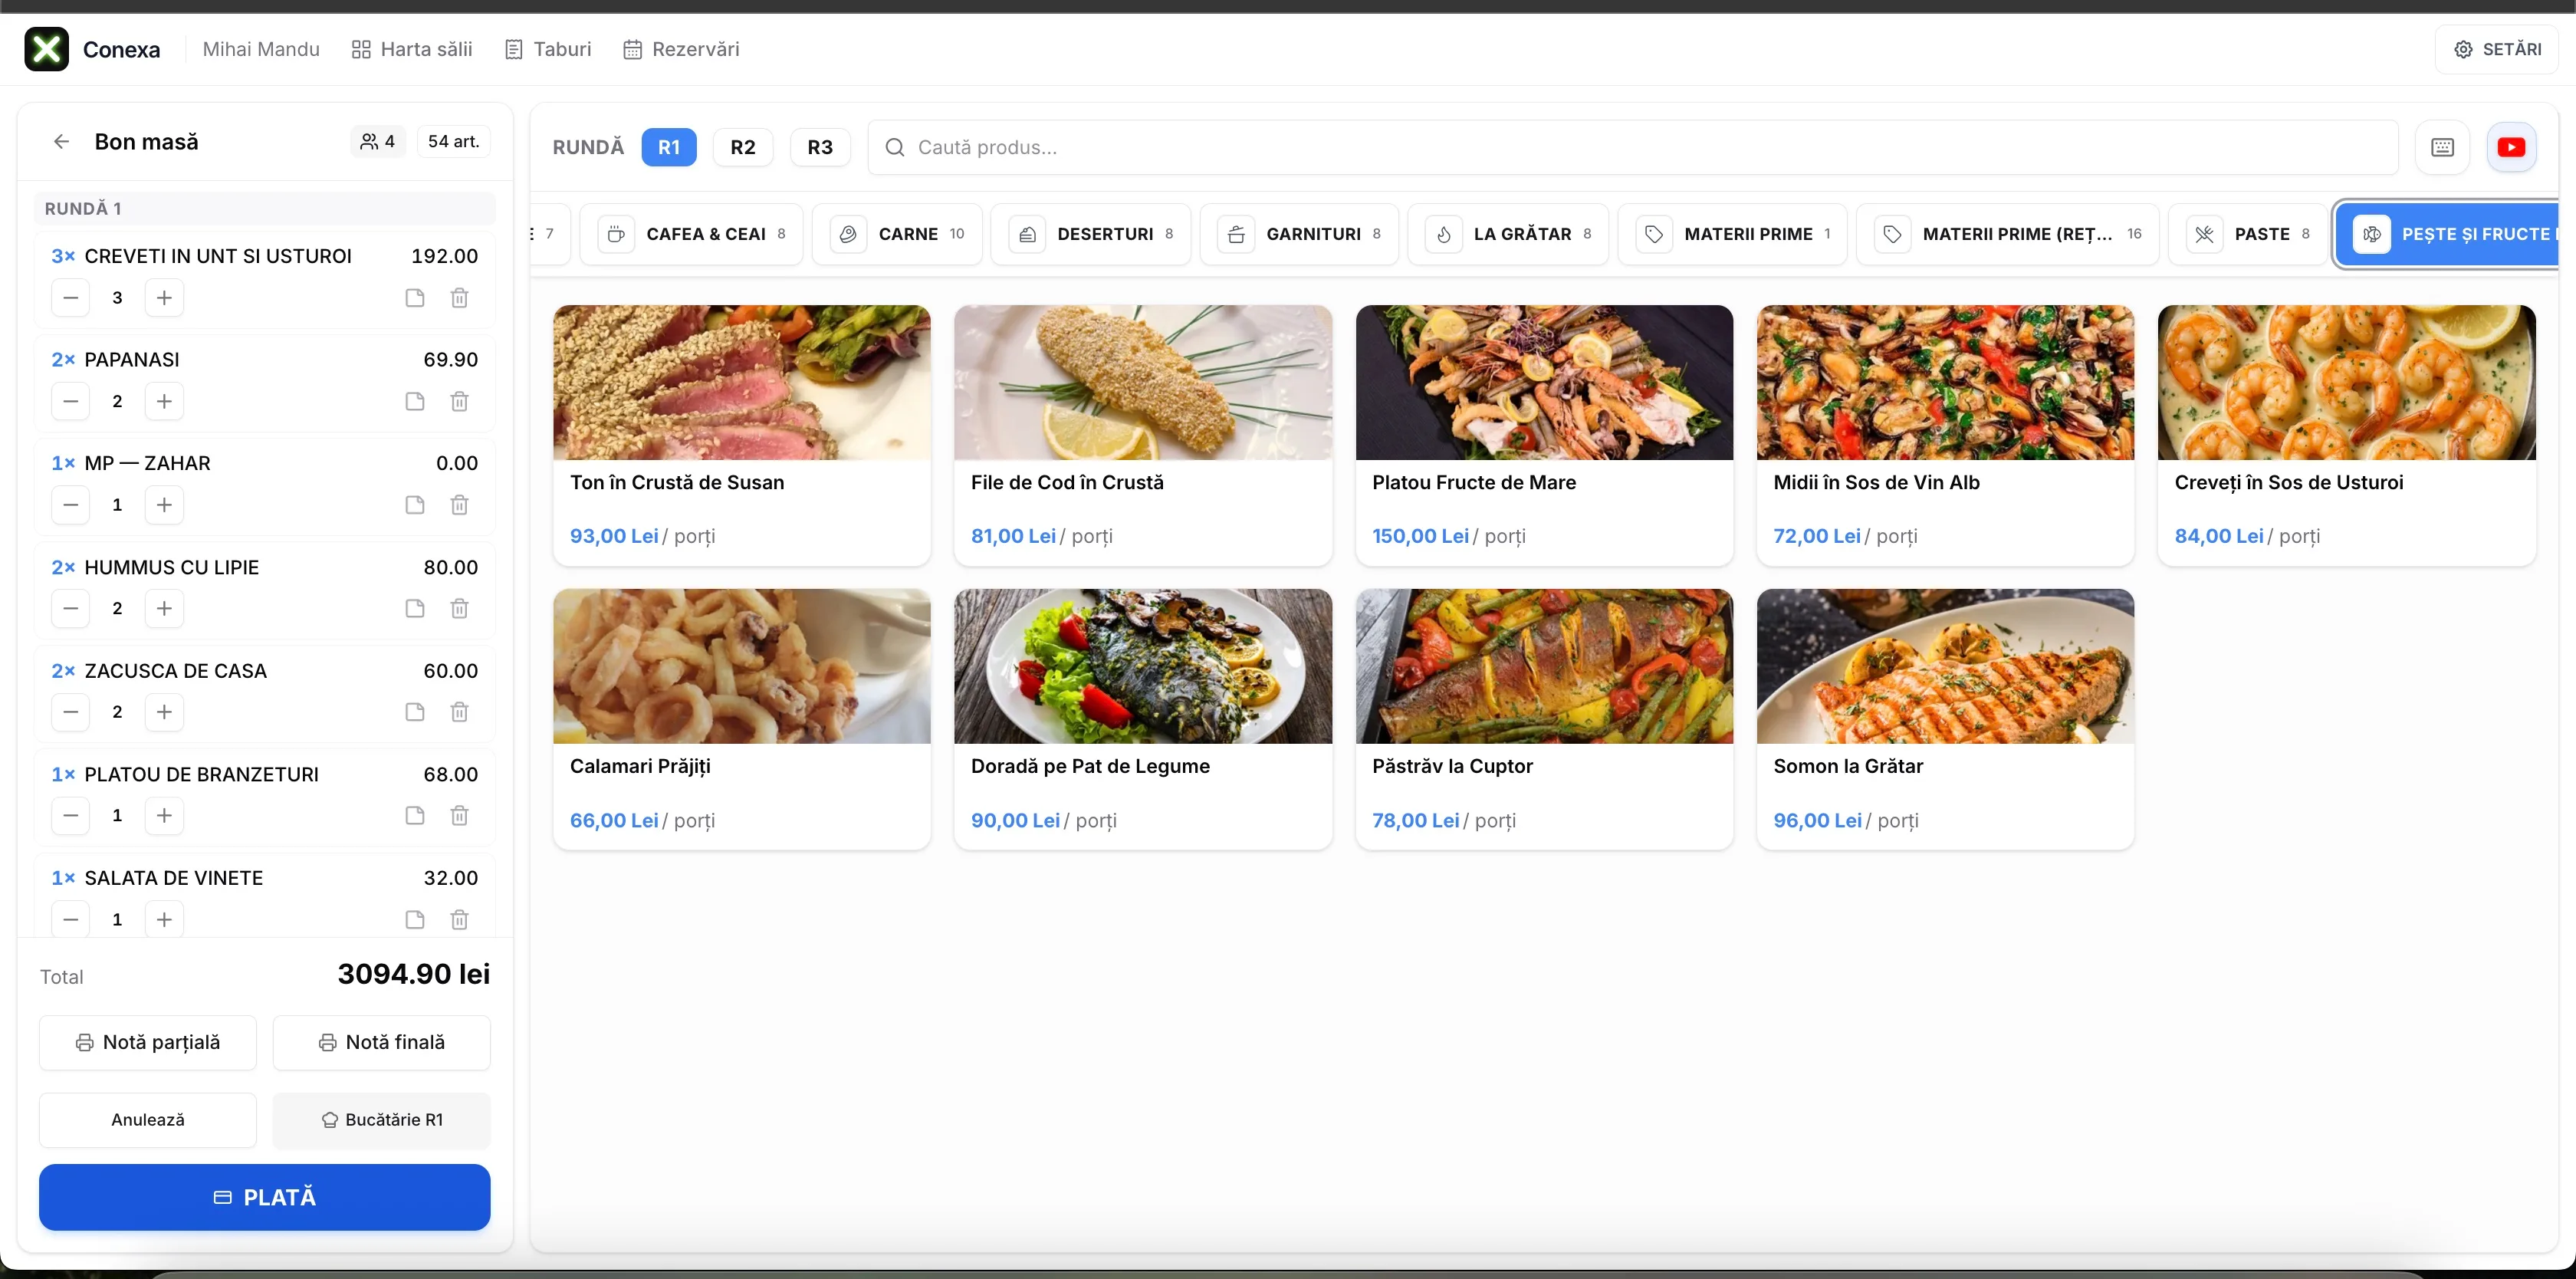Add Calamari Prăjiți product
Screen dimensions: 2576x1279
[742, 719]
